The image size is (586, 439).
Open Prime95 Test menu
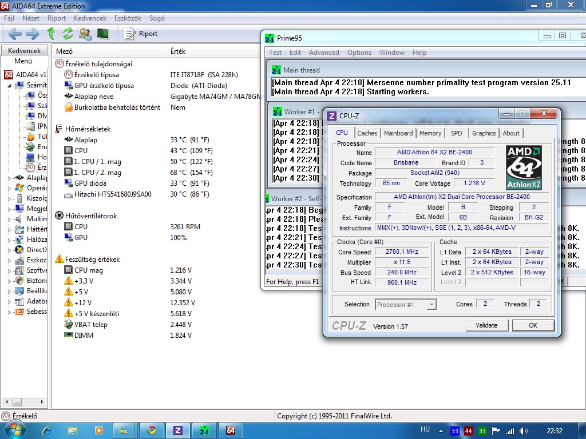[275, 53]
